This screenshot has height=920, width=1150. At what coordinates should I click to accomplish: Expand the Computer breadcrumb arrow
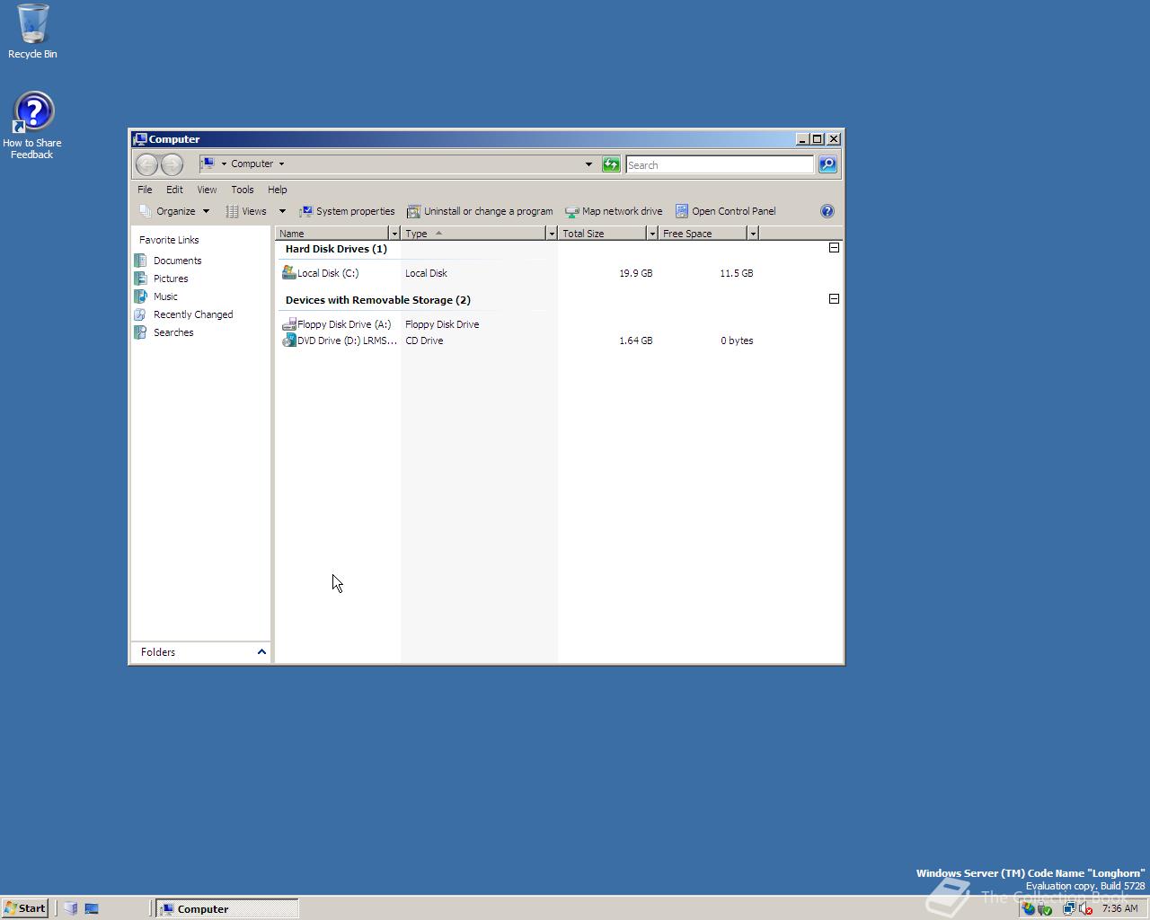pos(281,164)
